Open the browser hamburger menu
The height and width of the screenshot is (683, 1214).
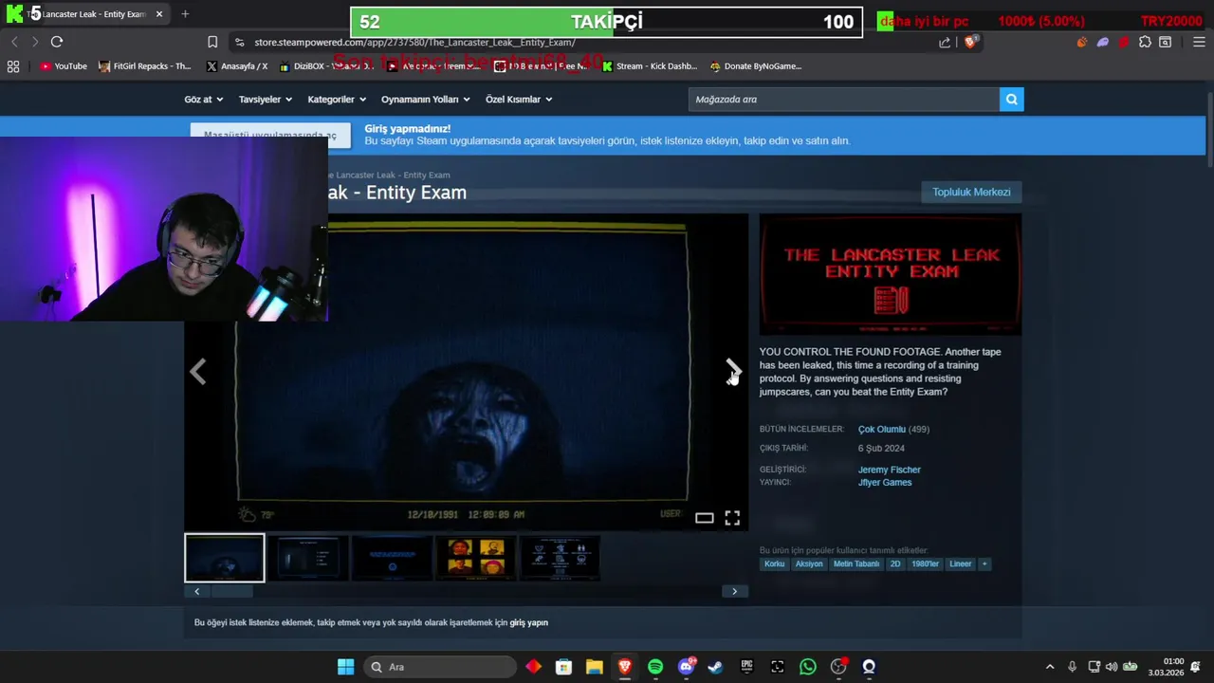tap(1199, 42)
